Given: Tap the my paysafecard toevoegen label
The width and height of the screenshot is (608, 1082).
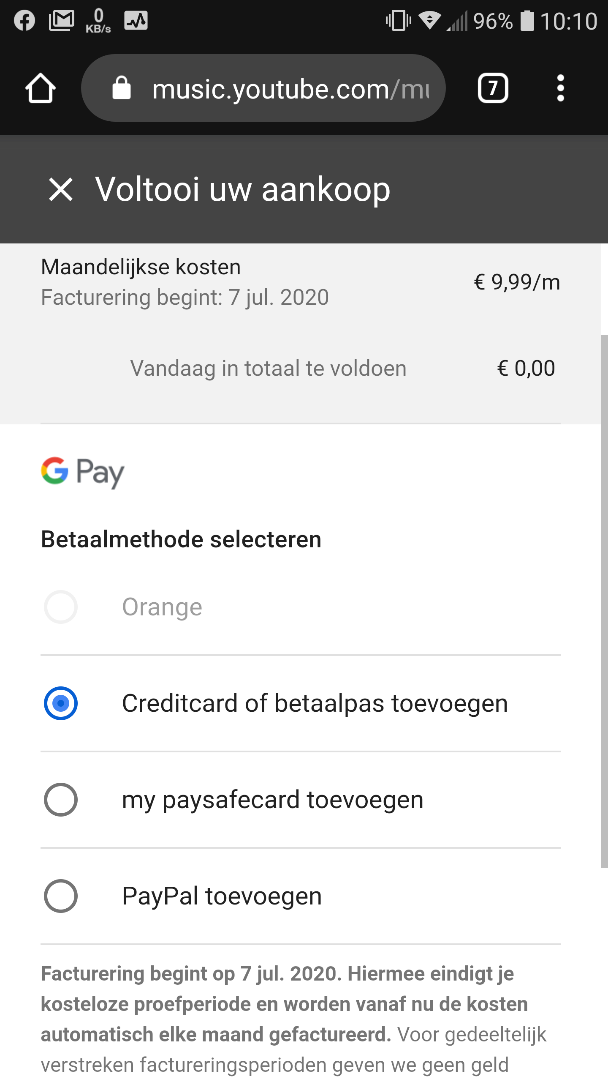Looking at the screenshot, I should tap(273, 800).
